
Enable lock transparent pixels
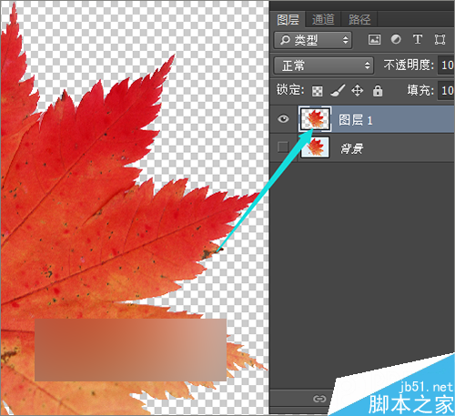click(x=318, y=91)
